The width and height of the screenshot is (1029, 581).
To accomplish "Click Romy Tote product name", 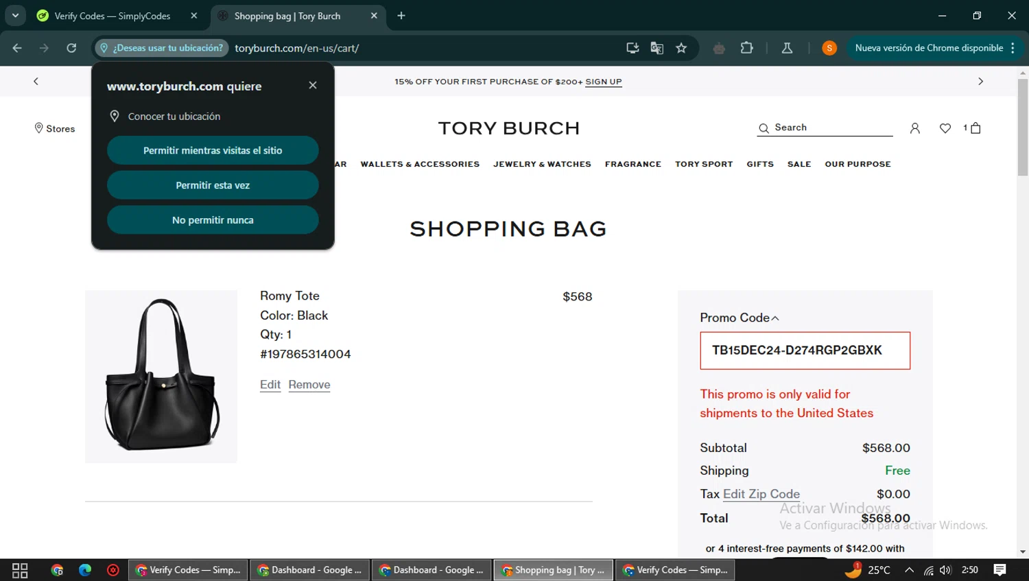I will pyautogui.click(x=289, y=296).
